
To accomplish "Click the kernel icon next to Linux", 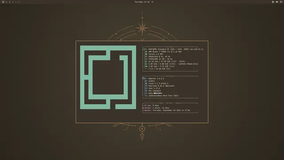I will pyautogui.click(x=146, y=84).
